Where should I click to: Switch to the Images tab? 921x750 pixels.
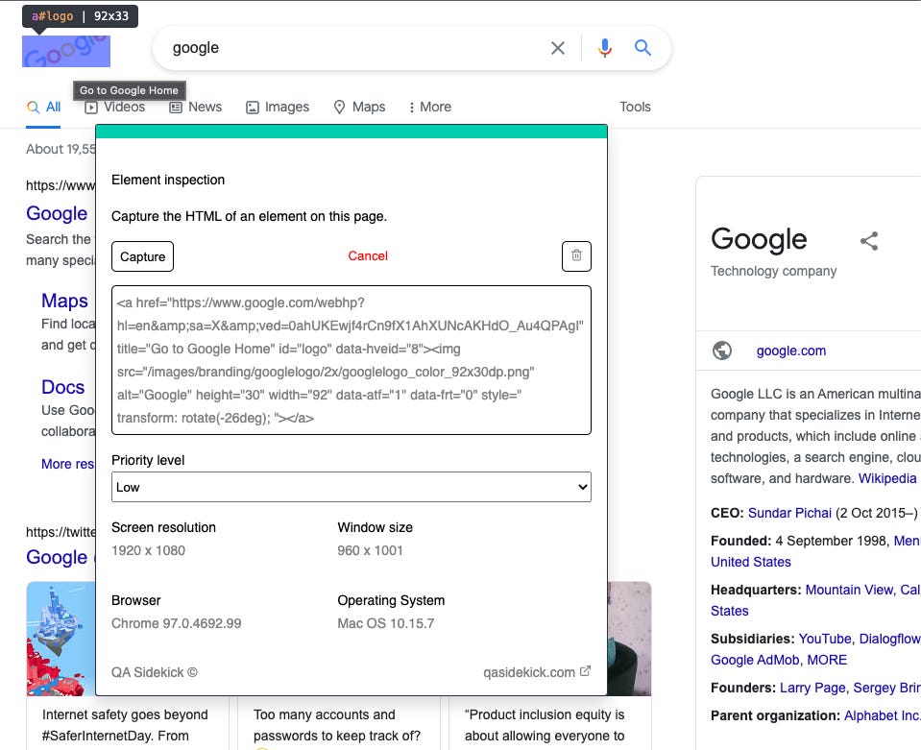tap(278, 107)
